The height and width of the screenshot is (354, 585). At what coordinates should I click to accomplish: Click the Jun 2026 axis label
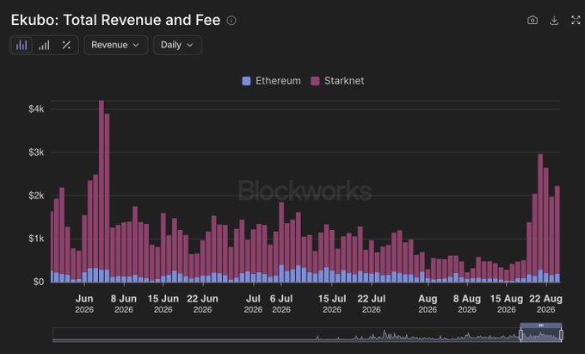tap(84, 304)
